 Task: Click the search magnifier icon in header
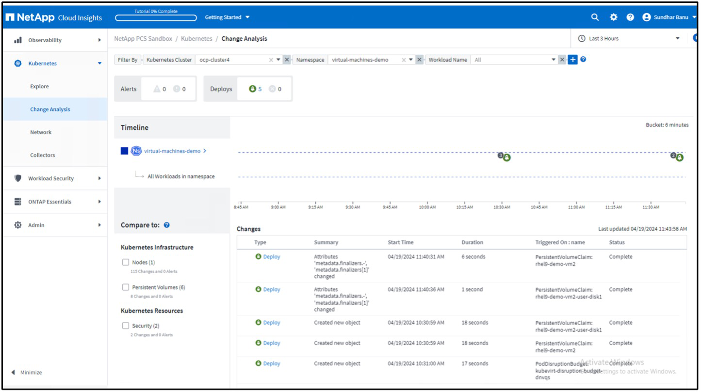point(595,17)
